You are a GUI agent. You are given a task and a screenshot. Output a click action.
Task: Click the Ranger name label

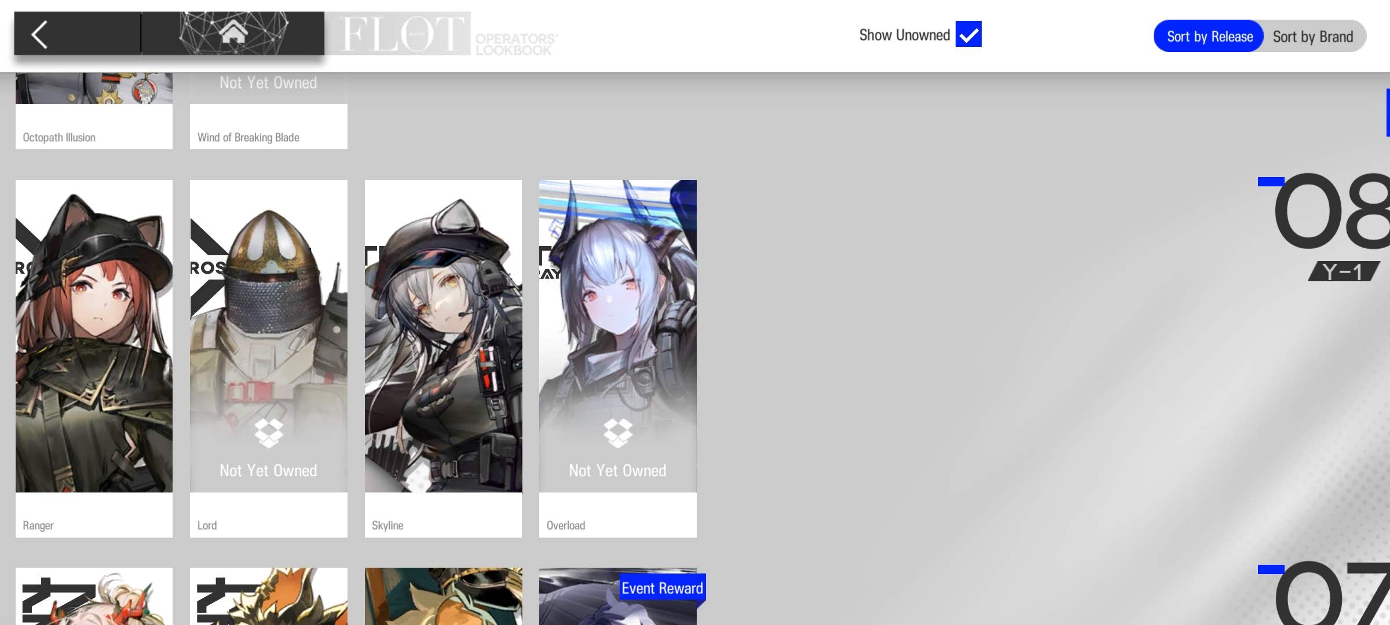[38, 525]
